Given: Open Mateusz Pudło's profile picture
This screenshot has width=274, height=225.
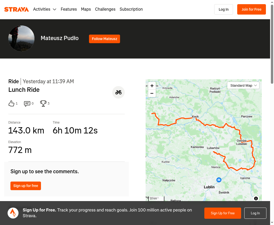Looking at the screenshot, I should pyautogui.click(x=21, y=38).
